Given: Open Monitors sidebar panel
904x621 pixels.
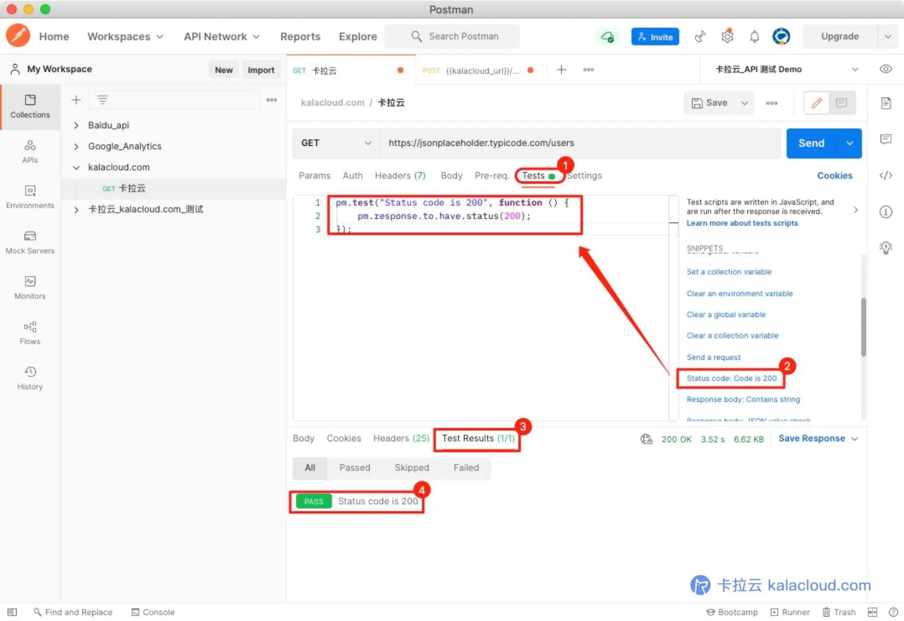Looking at the screenshot, I should (x=30, y=288).
